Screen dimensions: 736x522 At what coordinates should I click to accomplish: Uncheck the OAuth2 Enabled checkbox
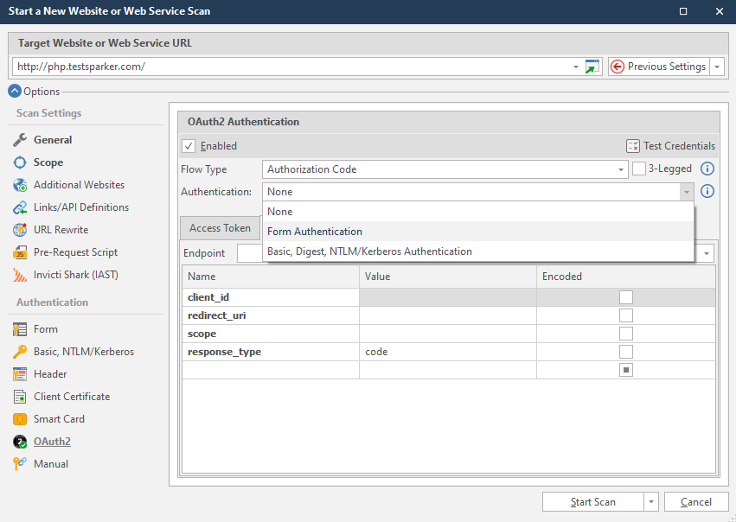(x=189, y=146)
